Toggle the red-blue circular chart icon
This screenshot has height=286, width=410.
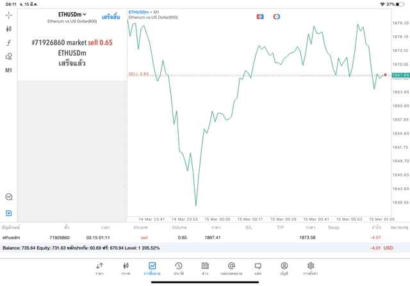(x=276, y=17)
